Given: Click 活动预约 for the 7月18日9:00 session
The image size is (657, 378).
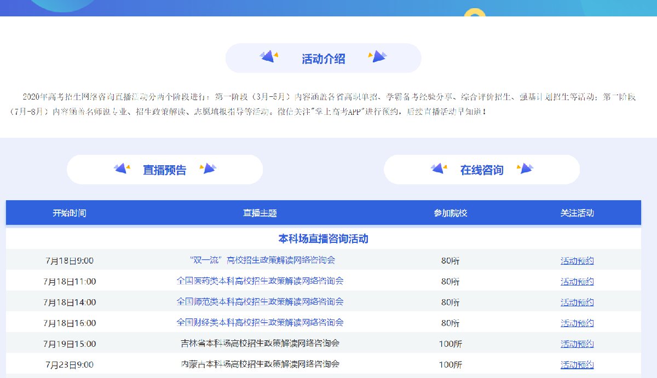Looking at the screenshot, I should pos(577,261).
